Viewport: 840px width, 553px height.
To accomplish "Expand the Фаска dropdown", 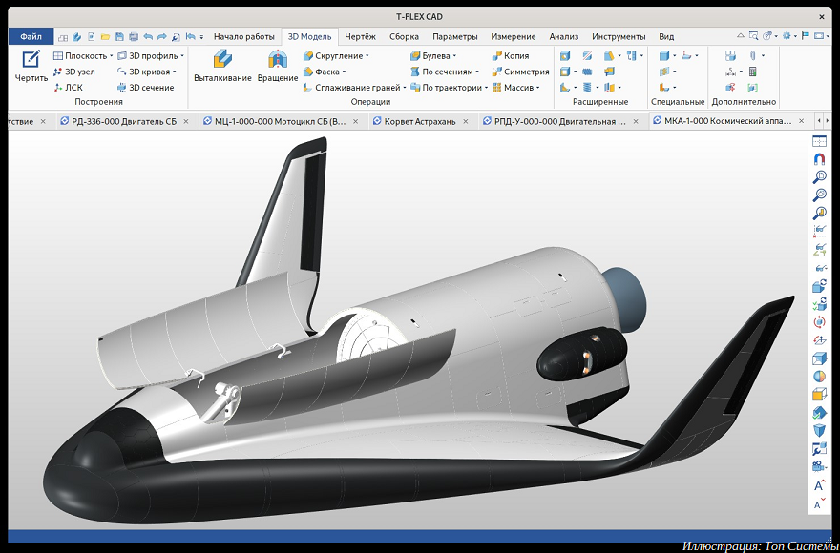I will pos(344,72).
